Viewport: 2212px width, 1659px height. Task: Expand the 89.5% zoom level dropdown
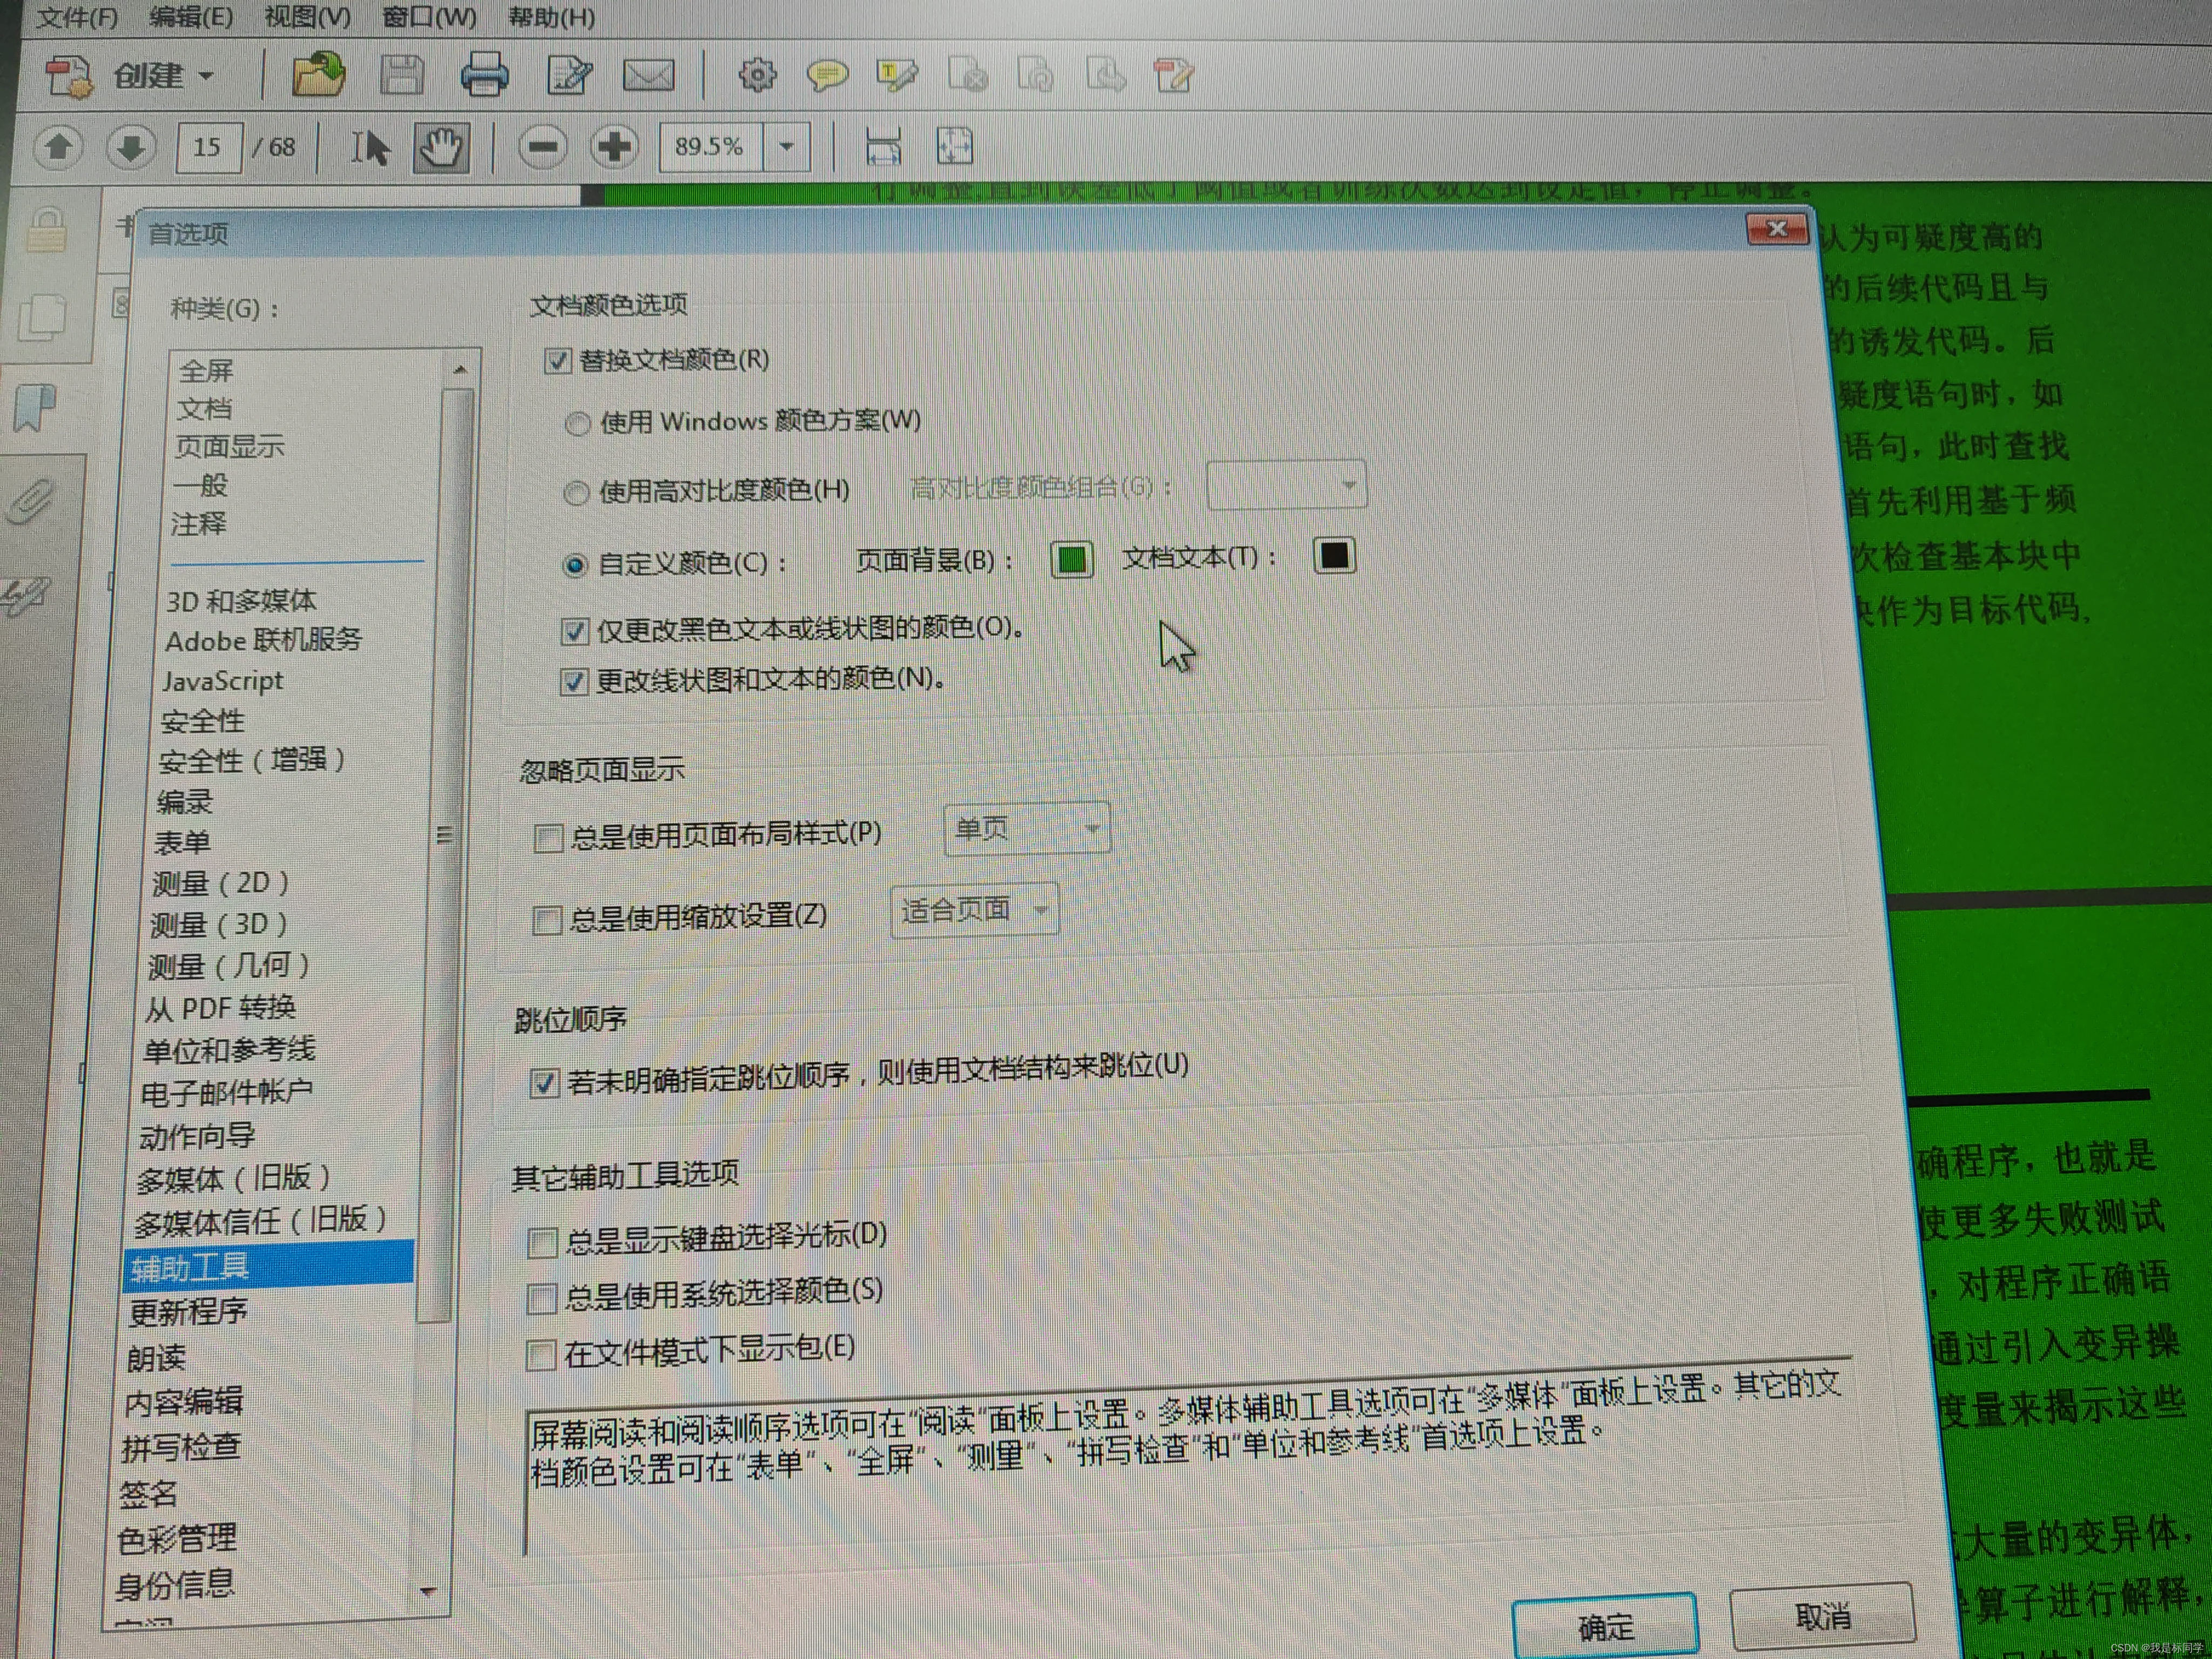tap(787, 147)
